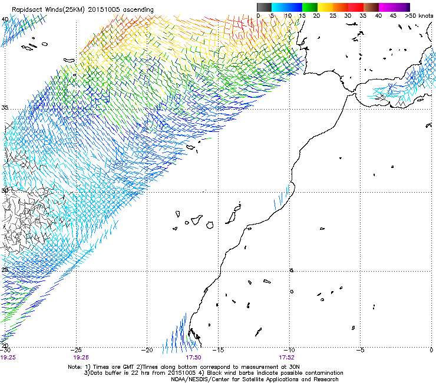436x383 pixels.
Task: Click the 'Data buffer is 22 hrs' note
Action: pyautogui.click(x=214, y=373)
